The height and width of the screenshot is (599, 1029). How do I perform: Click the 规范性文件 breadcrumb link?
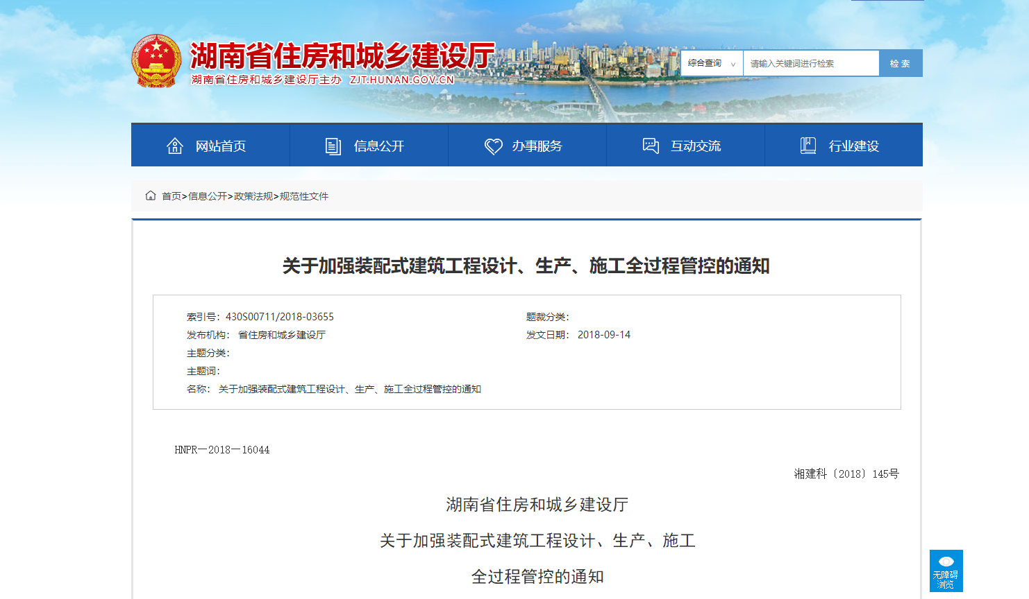304,196
